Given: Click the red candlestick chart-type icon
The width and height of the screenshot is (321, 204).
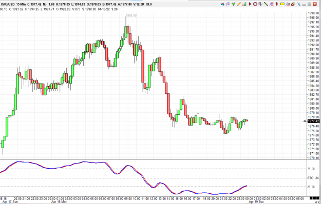Looking at the screenshot, I should (x=250, y=4).
